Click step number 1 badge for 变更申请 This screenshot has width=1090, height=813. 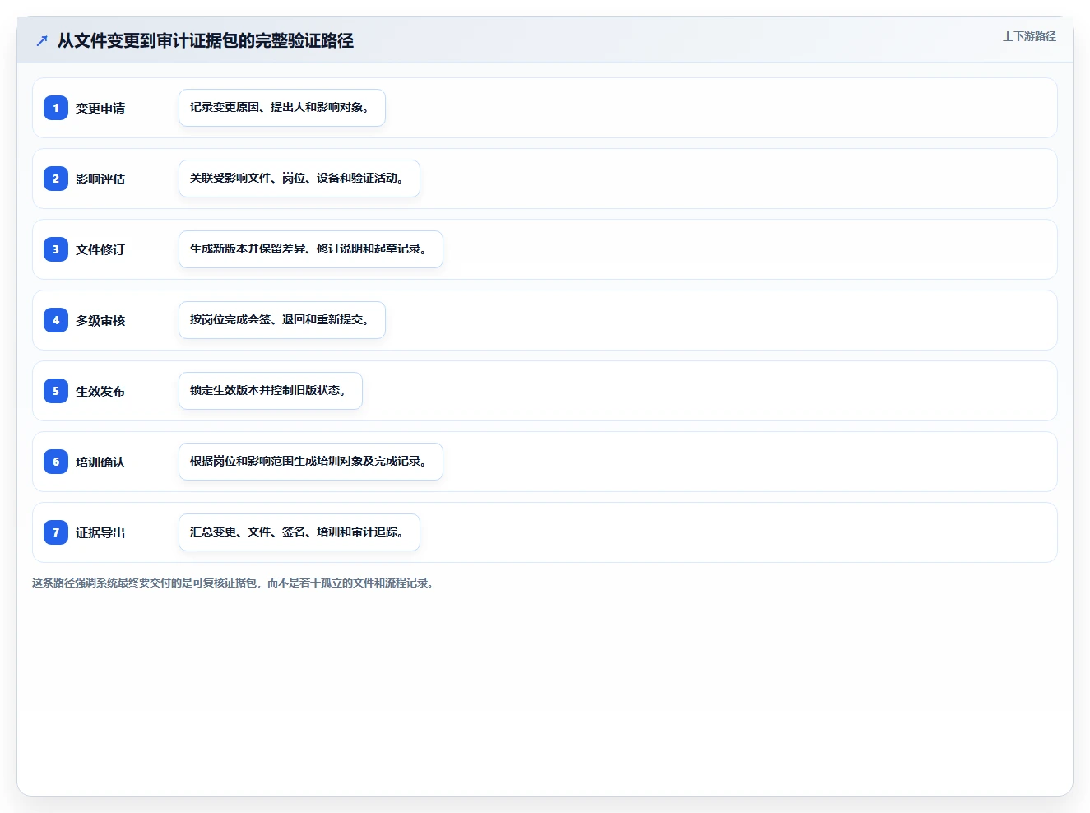pos(56,108)
